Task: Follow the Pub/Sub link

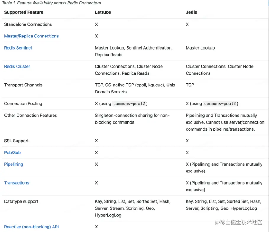Action: (12, 152)
